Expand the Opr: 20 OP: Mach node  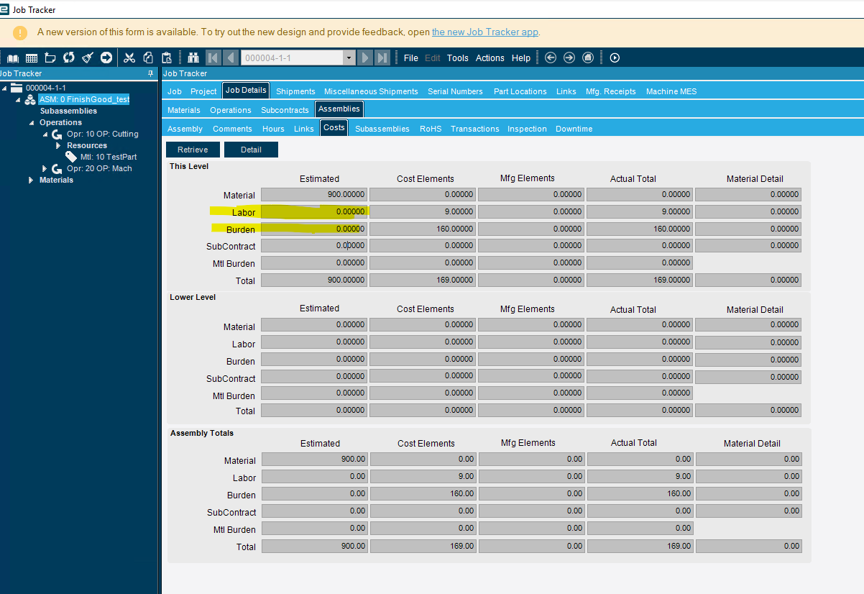[45, 168]
